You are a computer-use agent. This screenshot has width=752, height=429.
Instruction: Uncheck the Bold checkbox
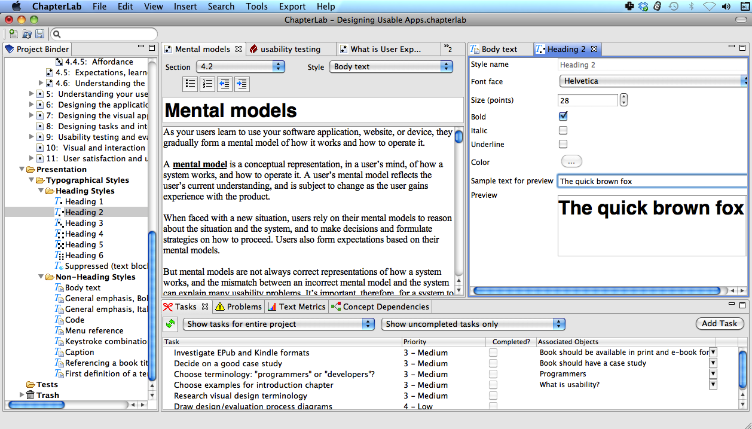563,117
